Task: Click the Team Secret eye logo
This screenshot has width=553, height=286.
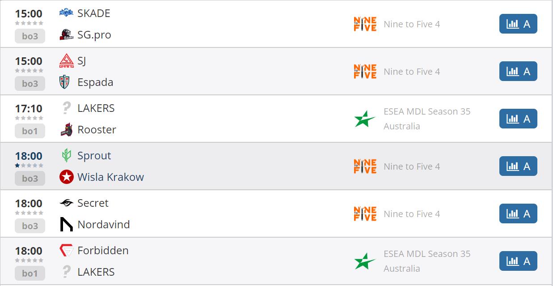Action: (66, 203)
